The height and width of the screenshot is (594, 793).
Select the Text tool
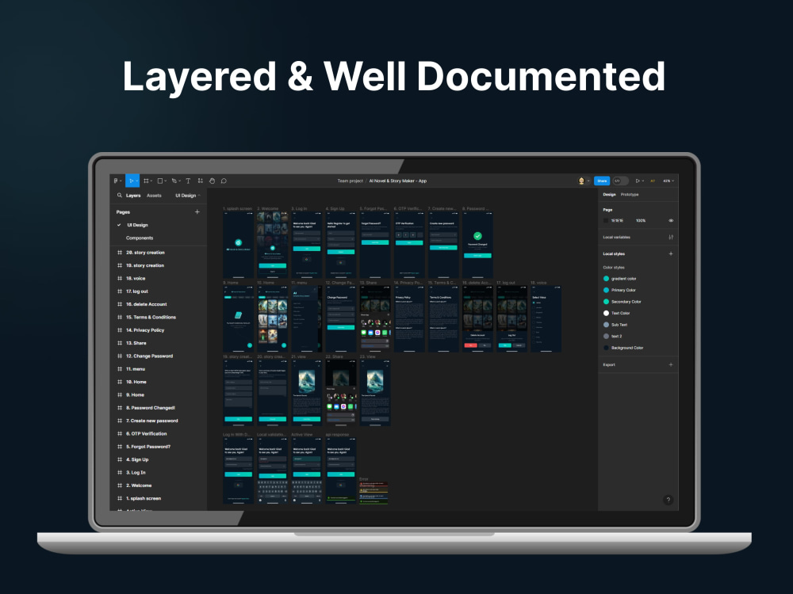[x=188, y=181]
